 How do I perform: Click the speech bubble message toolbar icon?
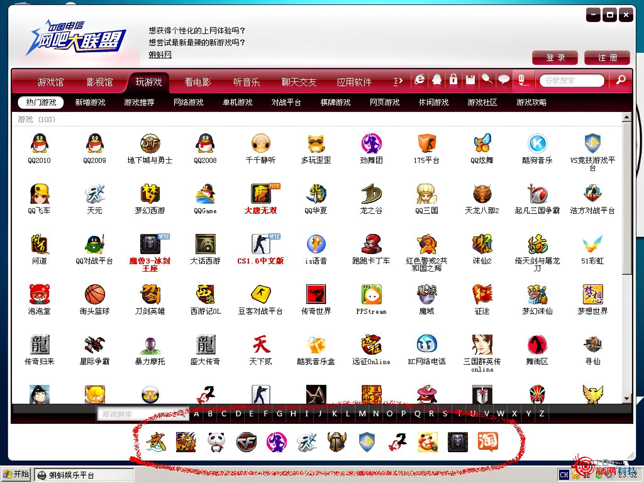point(504,79)
